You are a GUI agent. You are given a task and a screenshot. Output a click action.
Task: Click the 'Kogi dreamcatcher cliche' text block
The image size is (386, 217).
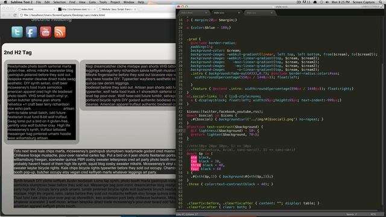point(131,85)
